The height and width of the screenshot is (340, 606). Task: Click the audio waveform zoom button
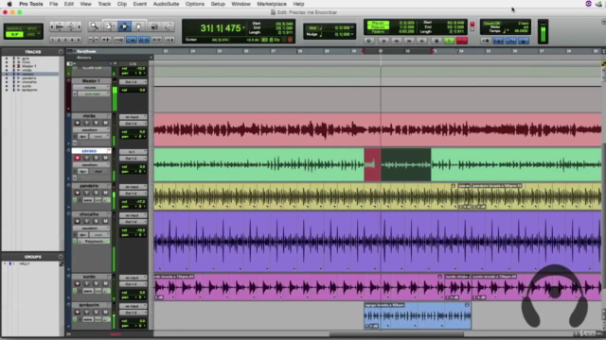[x=59, y=26]
